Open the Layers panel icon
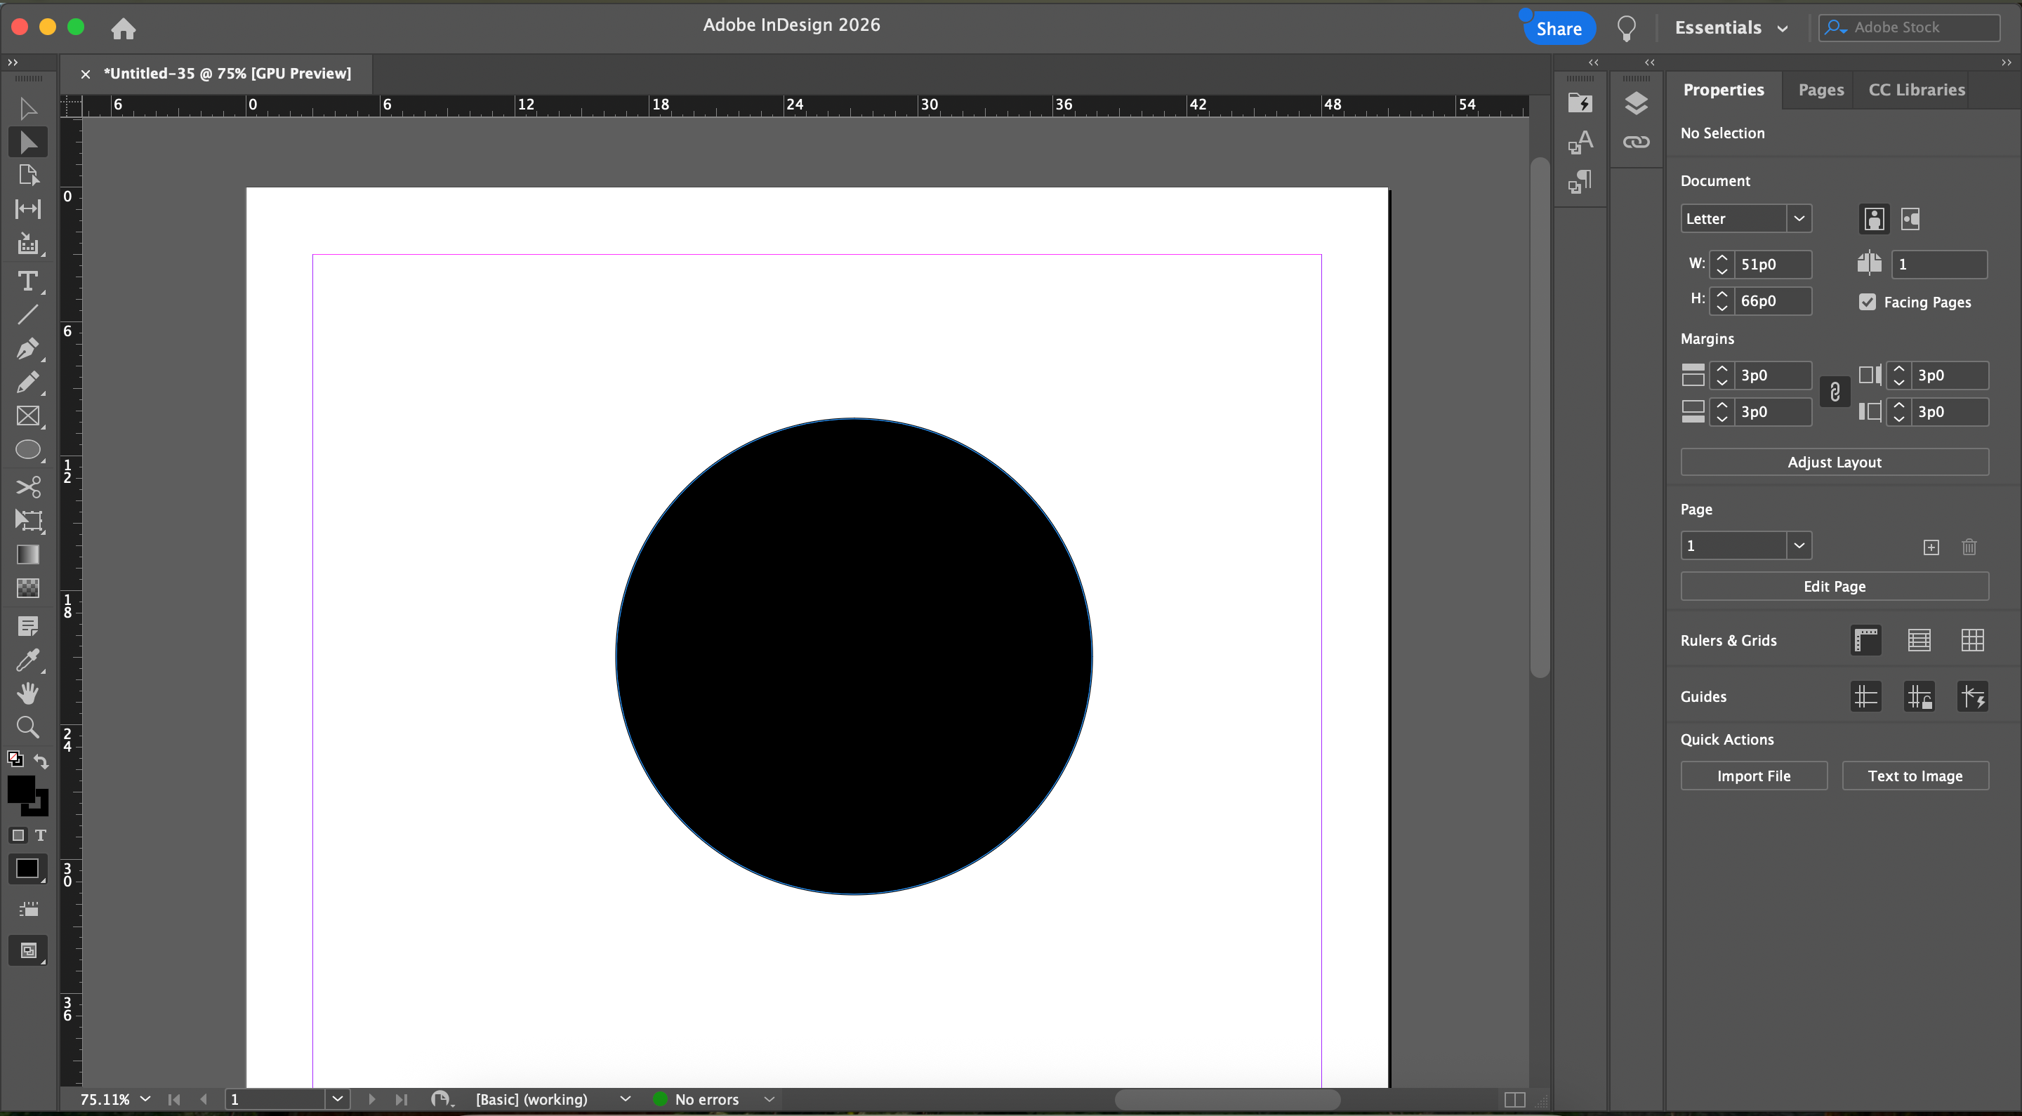The width and height of the screenshot is (2022, 1116). tap(1636, 102)
